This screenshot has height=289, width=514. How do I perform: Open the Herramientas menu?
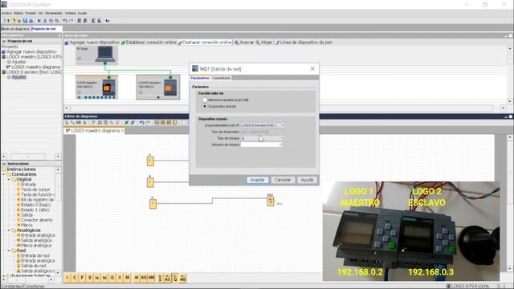point(54,13)
